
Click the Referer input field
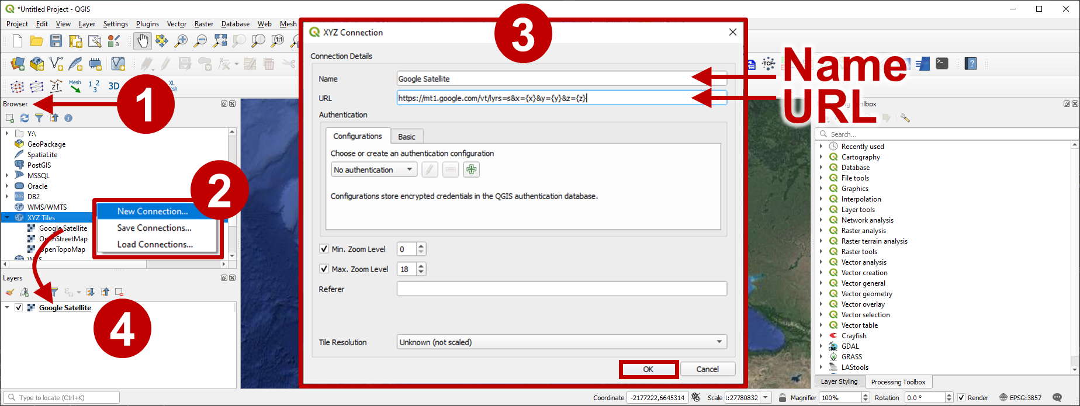coord(561,289)
